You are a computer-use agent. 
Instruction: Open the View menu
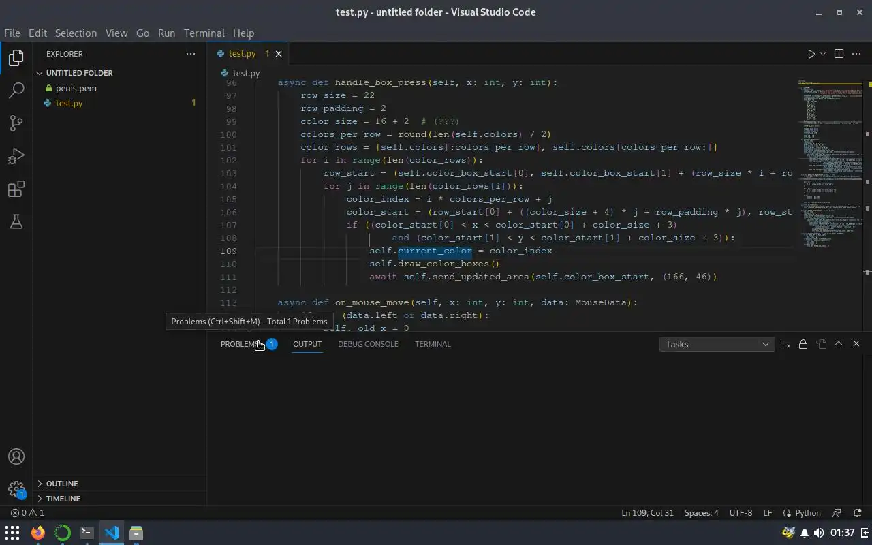pyautogui.click(x=116, y=33)
